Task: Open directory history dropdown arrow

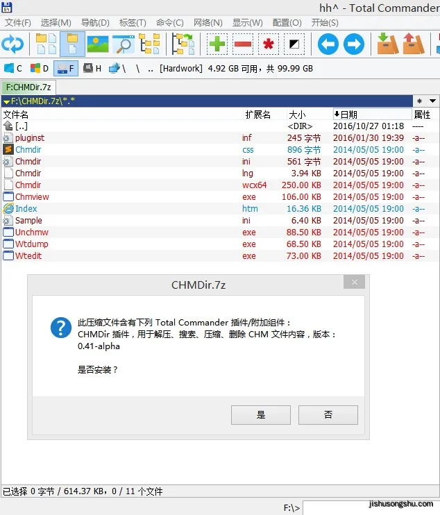Action: 432,101
